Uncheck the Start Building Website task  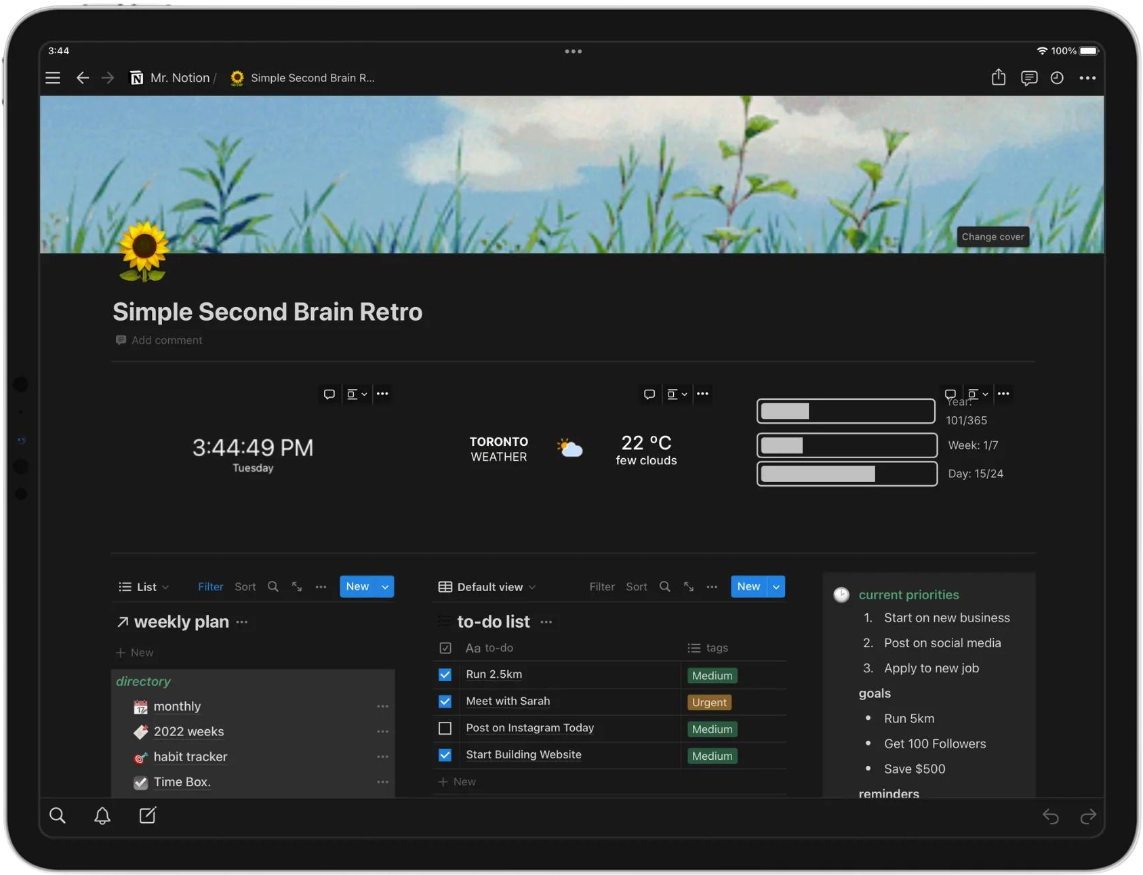point(445,755)
